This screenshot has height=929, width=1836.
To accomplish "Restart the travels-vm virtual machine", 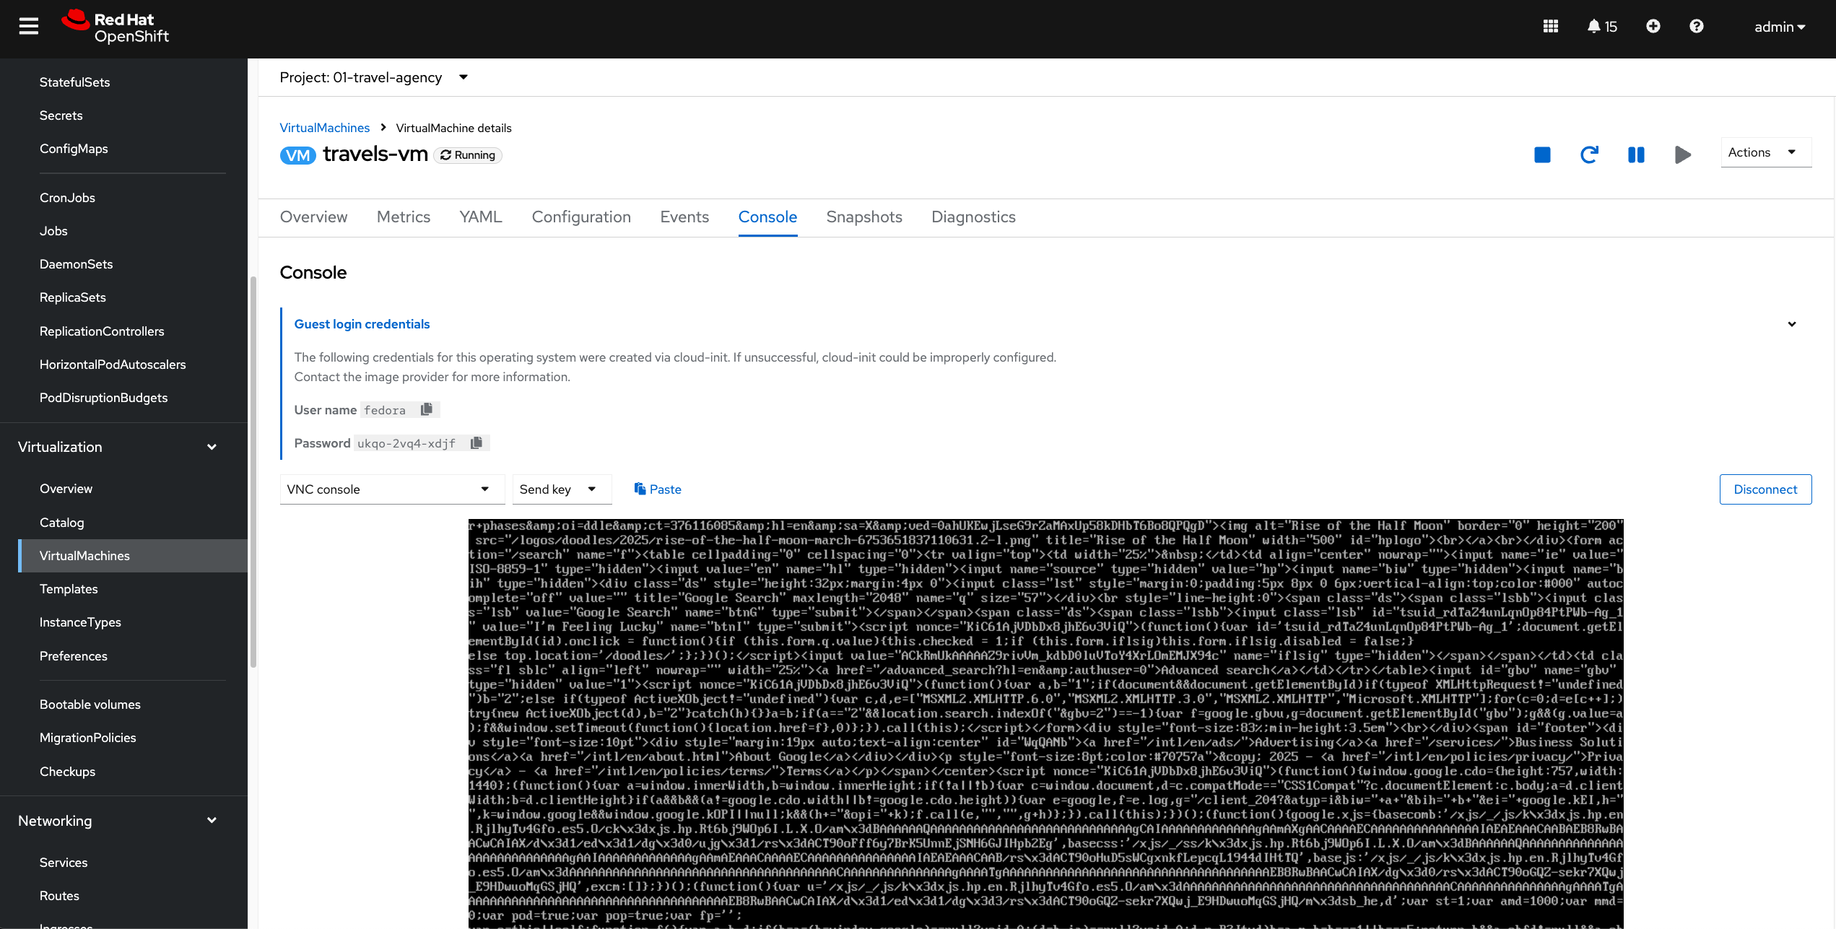I will pyautogui.click(x=1589, y=154).
